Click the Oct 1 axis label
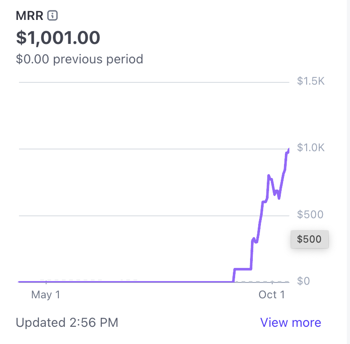 pos(271,295)
